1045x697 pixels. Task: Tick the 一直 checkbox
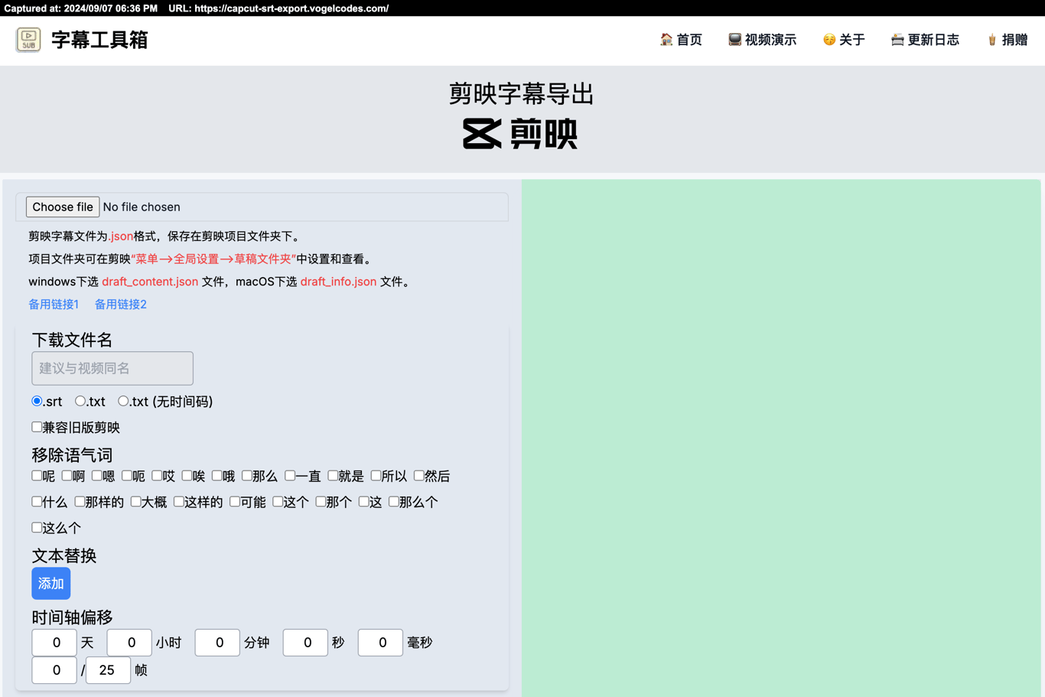click(290, 476)
